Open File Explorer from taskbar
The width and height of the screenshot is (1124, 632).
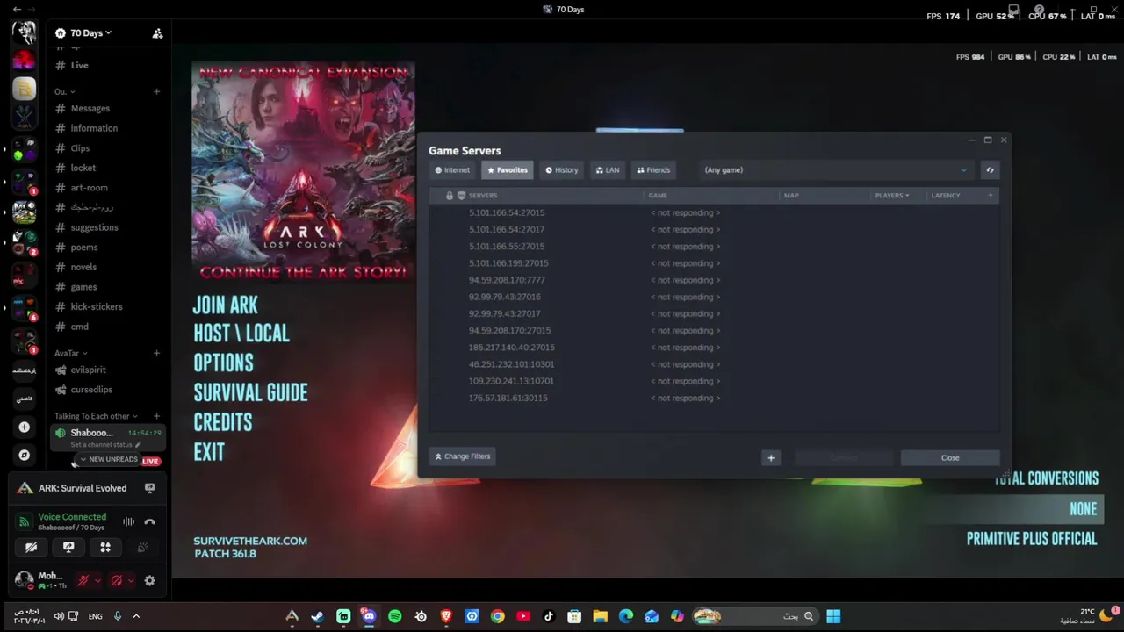click(x=600, y=616)
